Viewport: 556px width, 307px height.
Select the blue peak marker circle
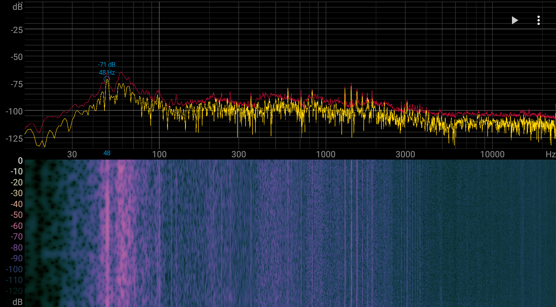[107, 79]
